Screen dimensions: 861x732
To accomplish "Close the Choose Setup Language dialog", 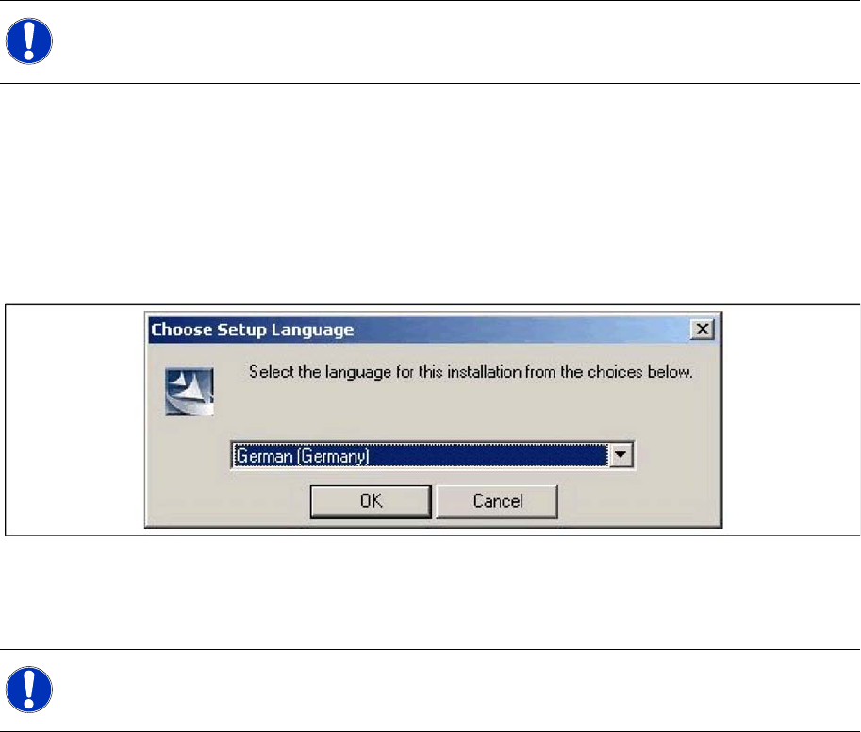I will (x=703, y=329).
